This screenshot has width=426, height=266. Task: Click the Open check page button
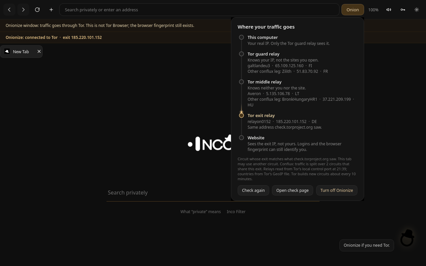292,190
